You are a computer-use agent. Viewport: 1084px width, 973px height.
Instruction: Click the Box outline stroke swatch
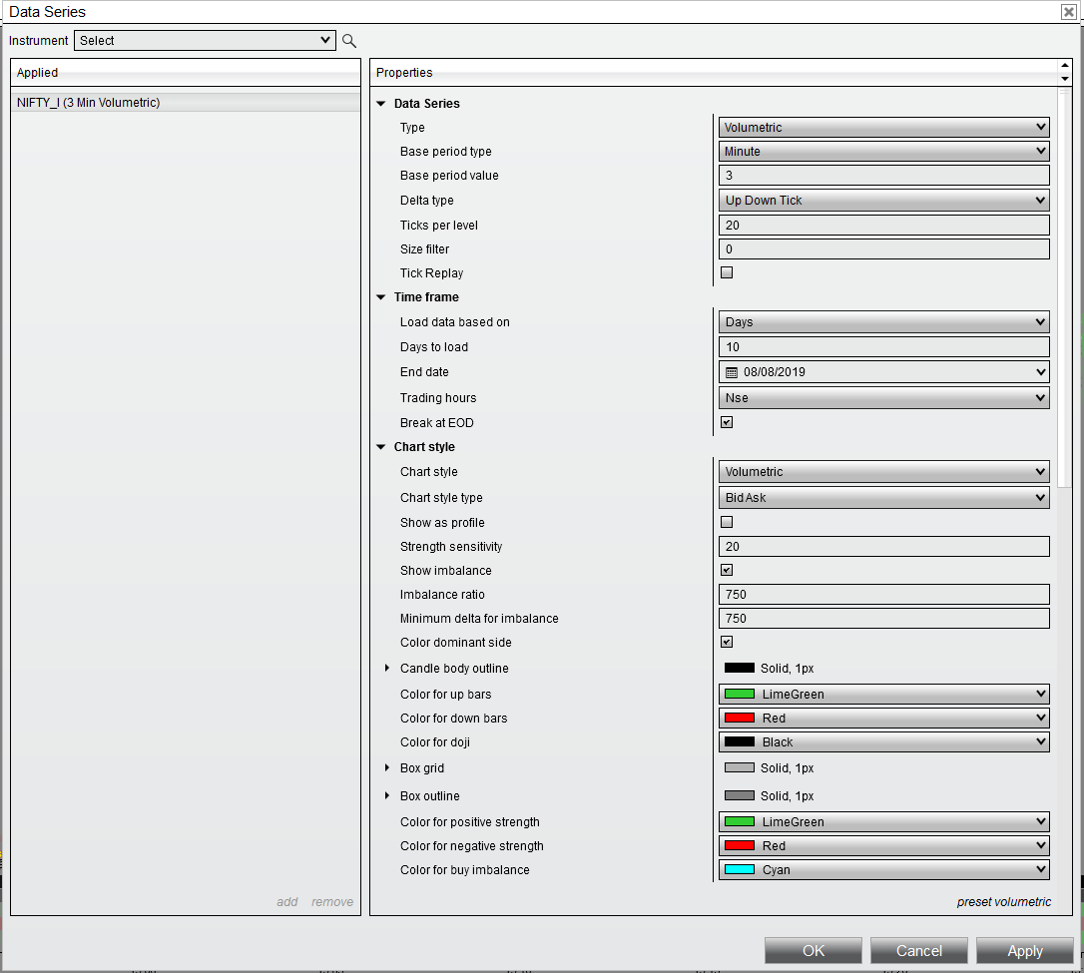pos(739,796)
